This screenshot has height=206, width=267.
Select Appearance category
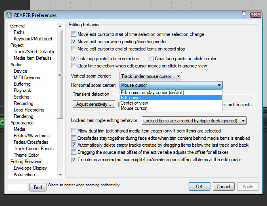point(22,123)
